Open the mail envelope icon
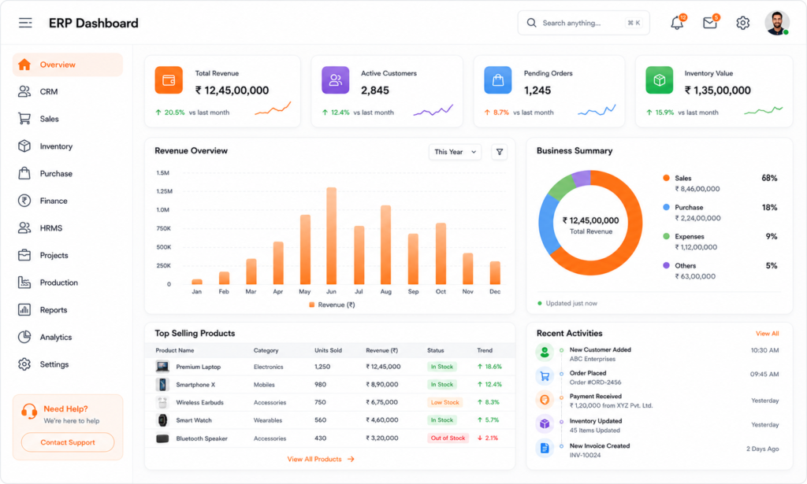This screenshot has height=484, width=807. point(710,23)
